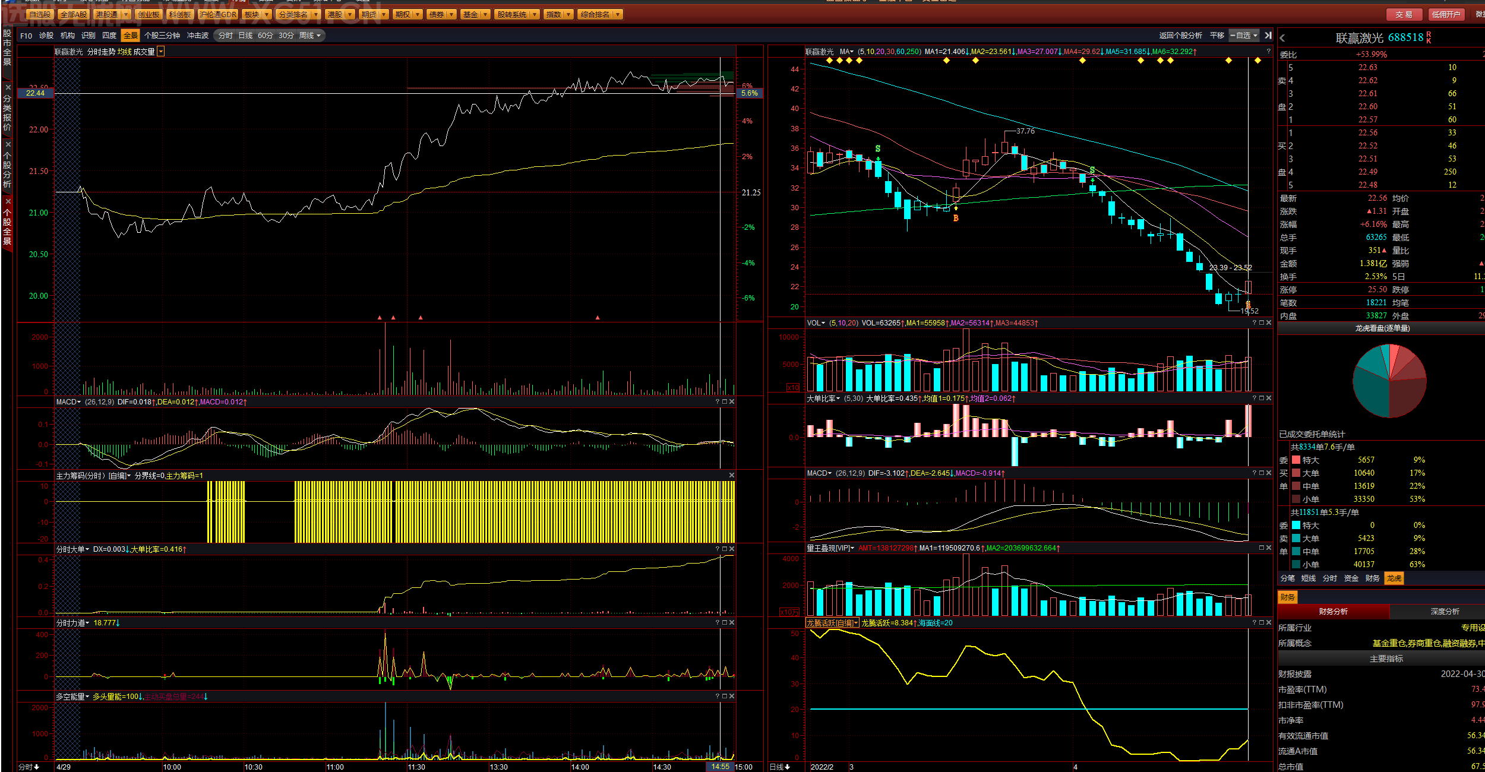Close the 主力筹码(分时) panel
This screenshot has width=1485, height=772.
pyautogui.click(x=731, y=476)
